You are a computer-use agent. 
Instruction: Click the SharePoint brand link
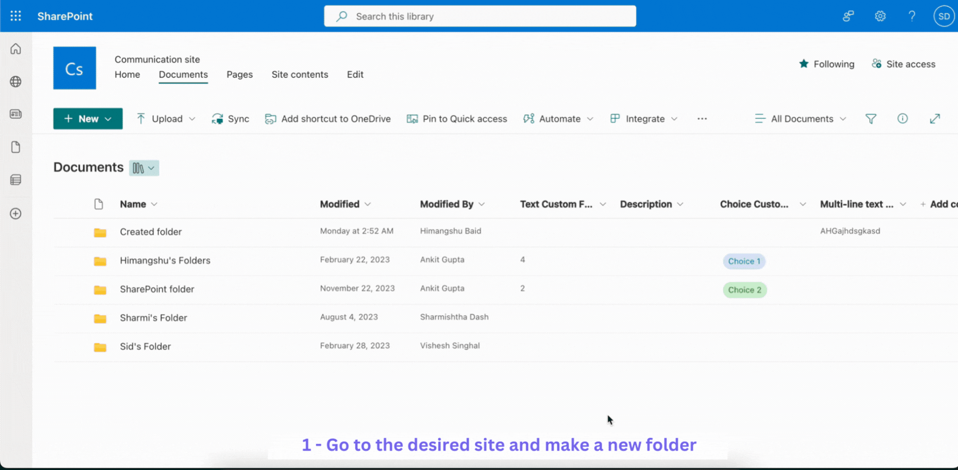coord(65,16)
